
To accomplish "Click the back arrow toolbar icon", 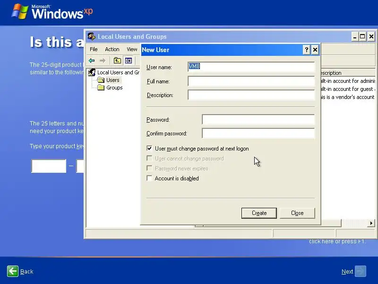I will pos(92,61).
